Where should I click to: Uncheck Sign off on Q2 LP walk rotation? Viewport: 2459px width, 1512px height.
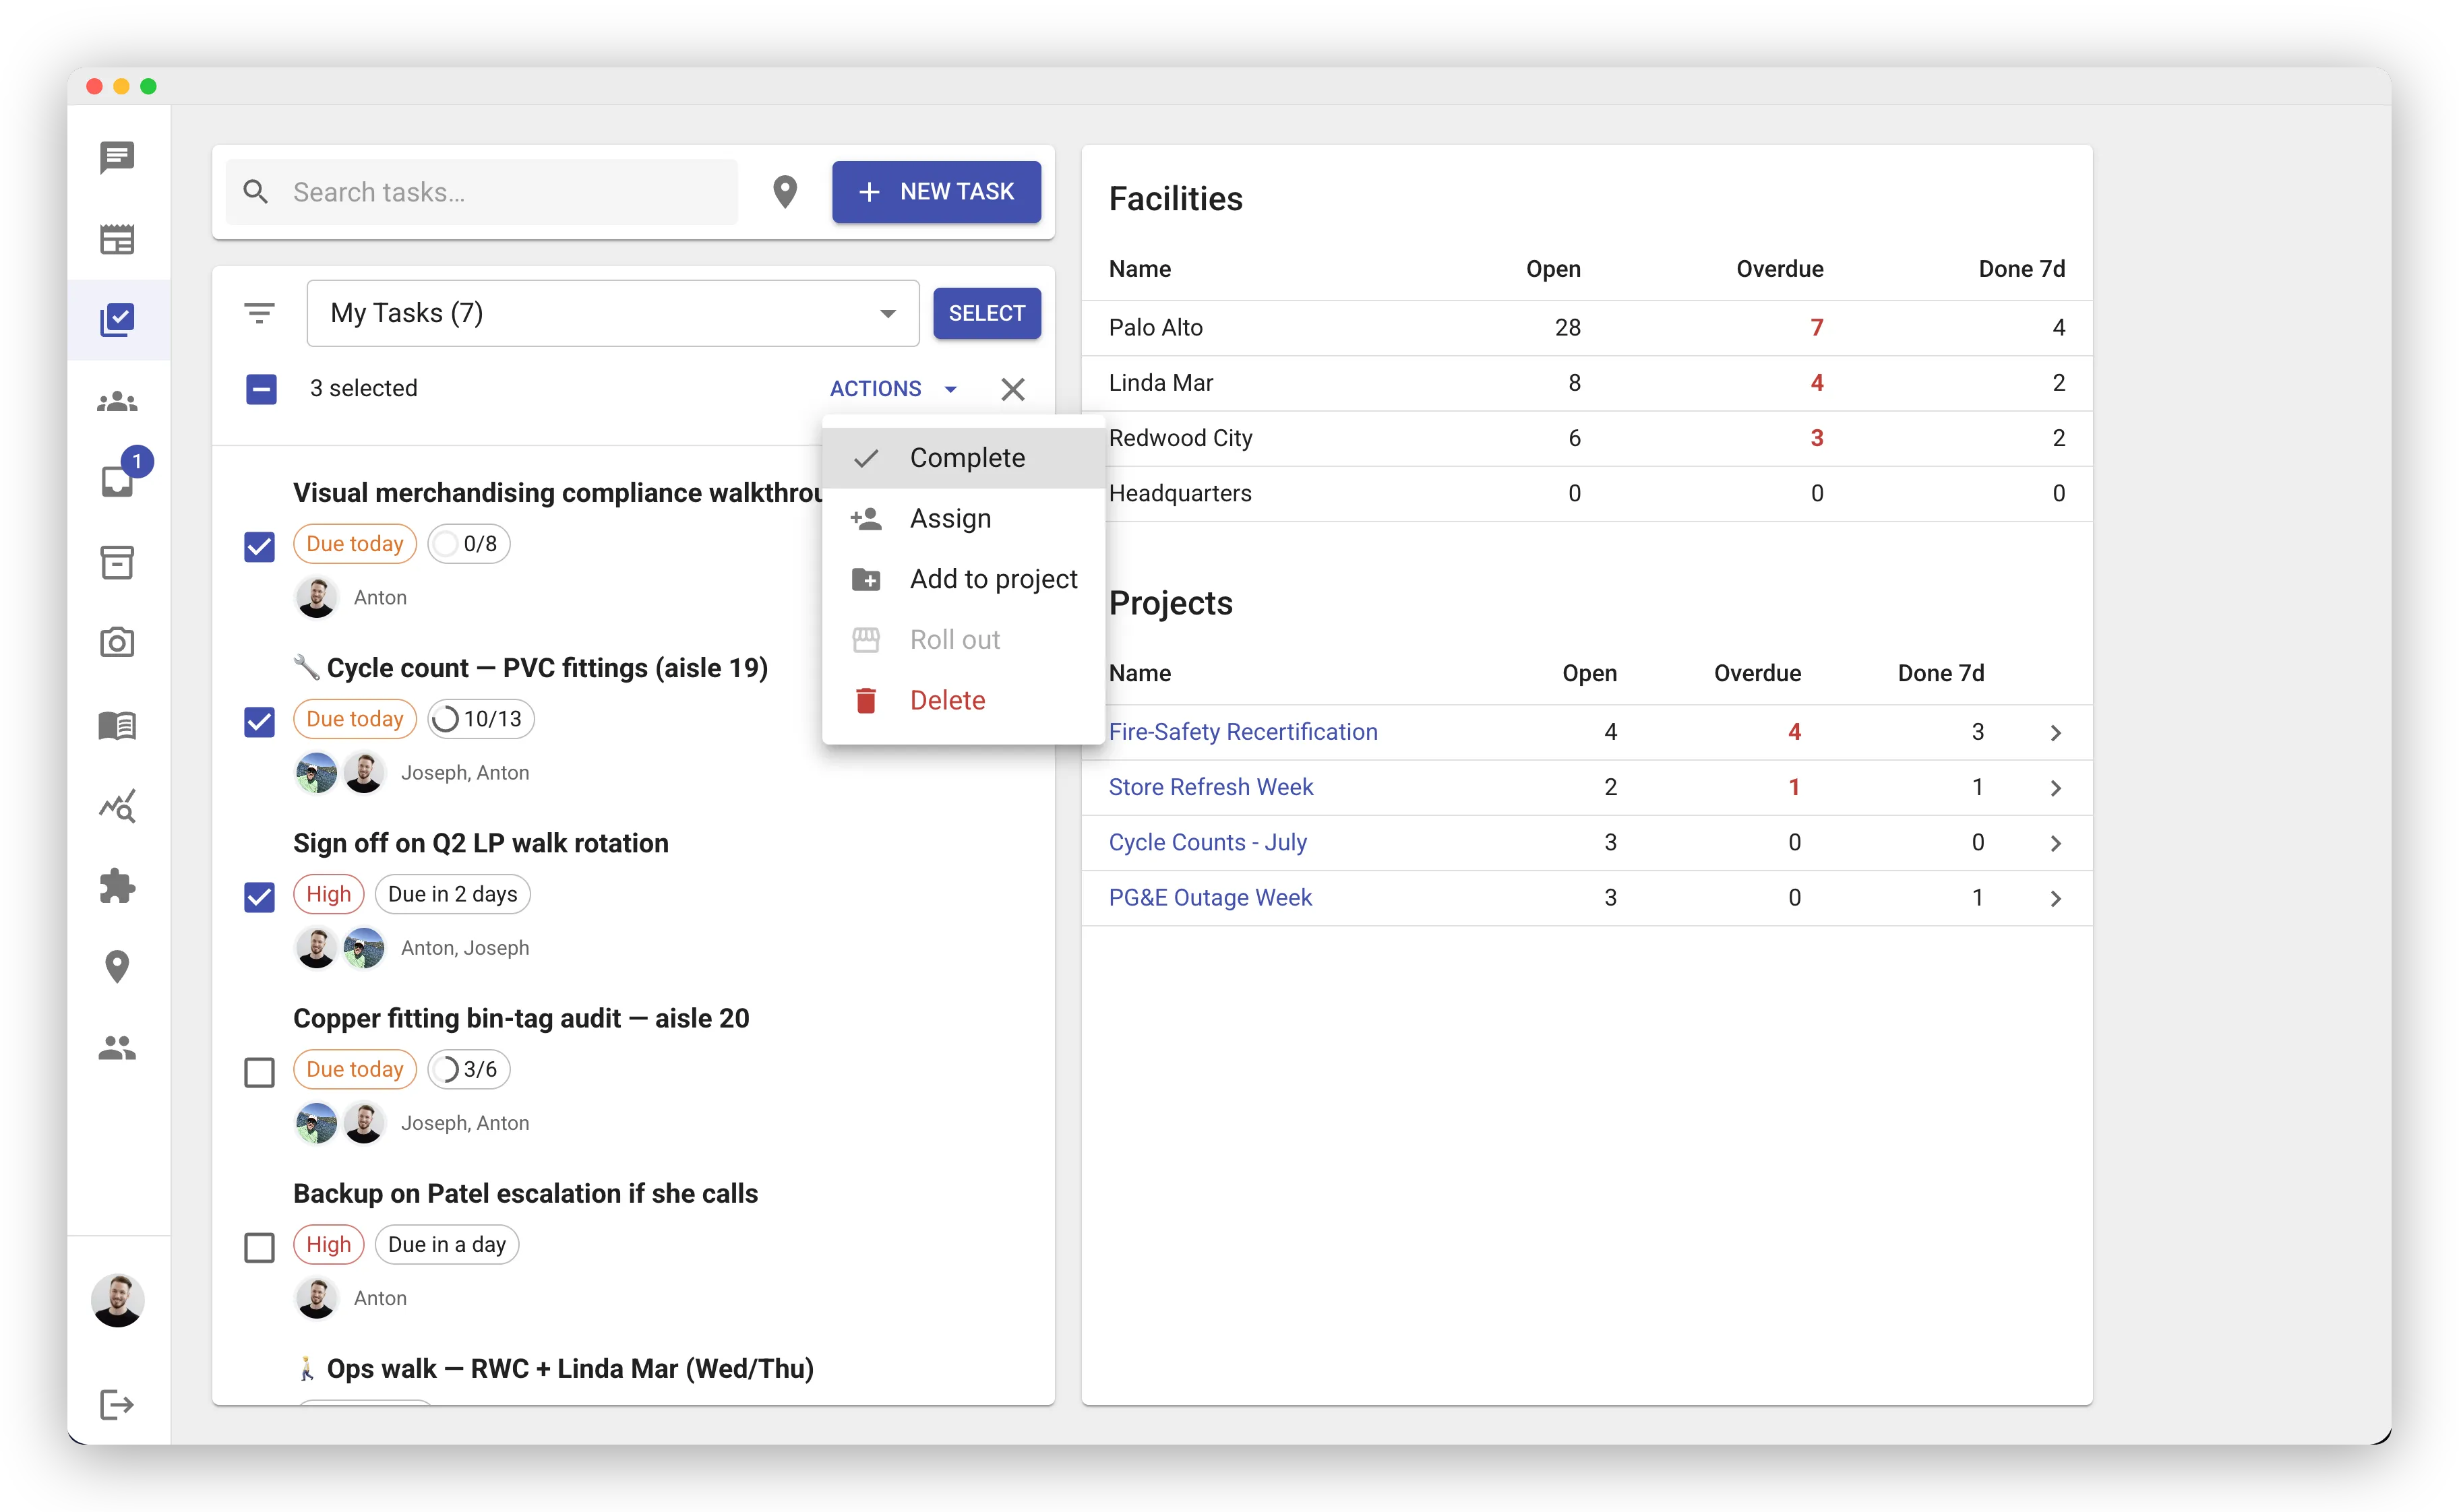tap(259, 897)
